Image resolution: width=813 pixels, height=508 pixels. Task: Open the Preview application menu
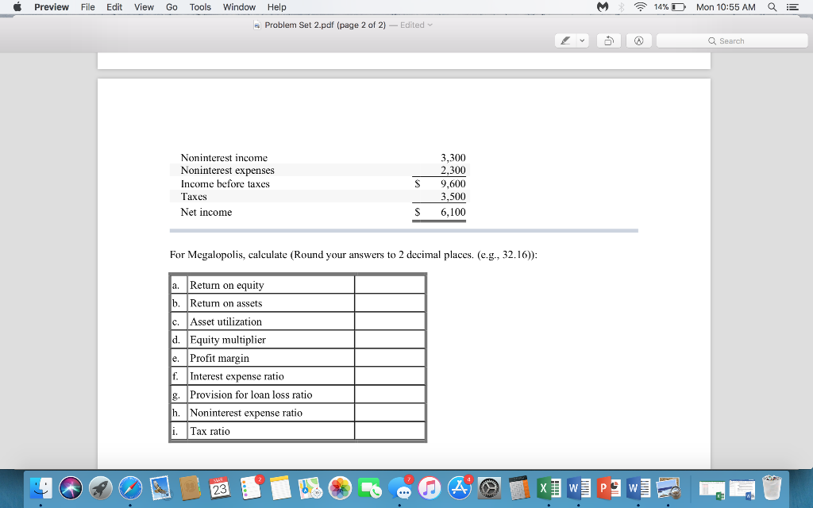pyautogui.click(x=51, y=7)
